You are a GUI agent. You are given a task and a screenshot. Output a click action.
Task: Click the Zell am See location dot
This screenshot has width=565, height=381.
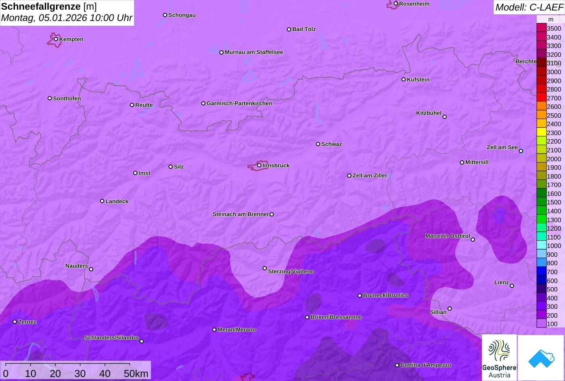(521, 151)
